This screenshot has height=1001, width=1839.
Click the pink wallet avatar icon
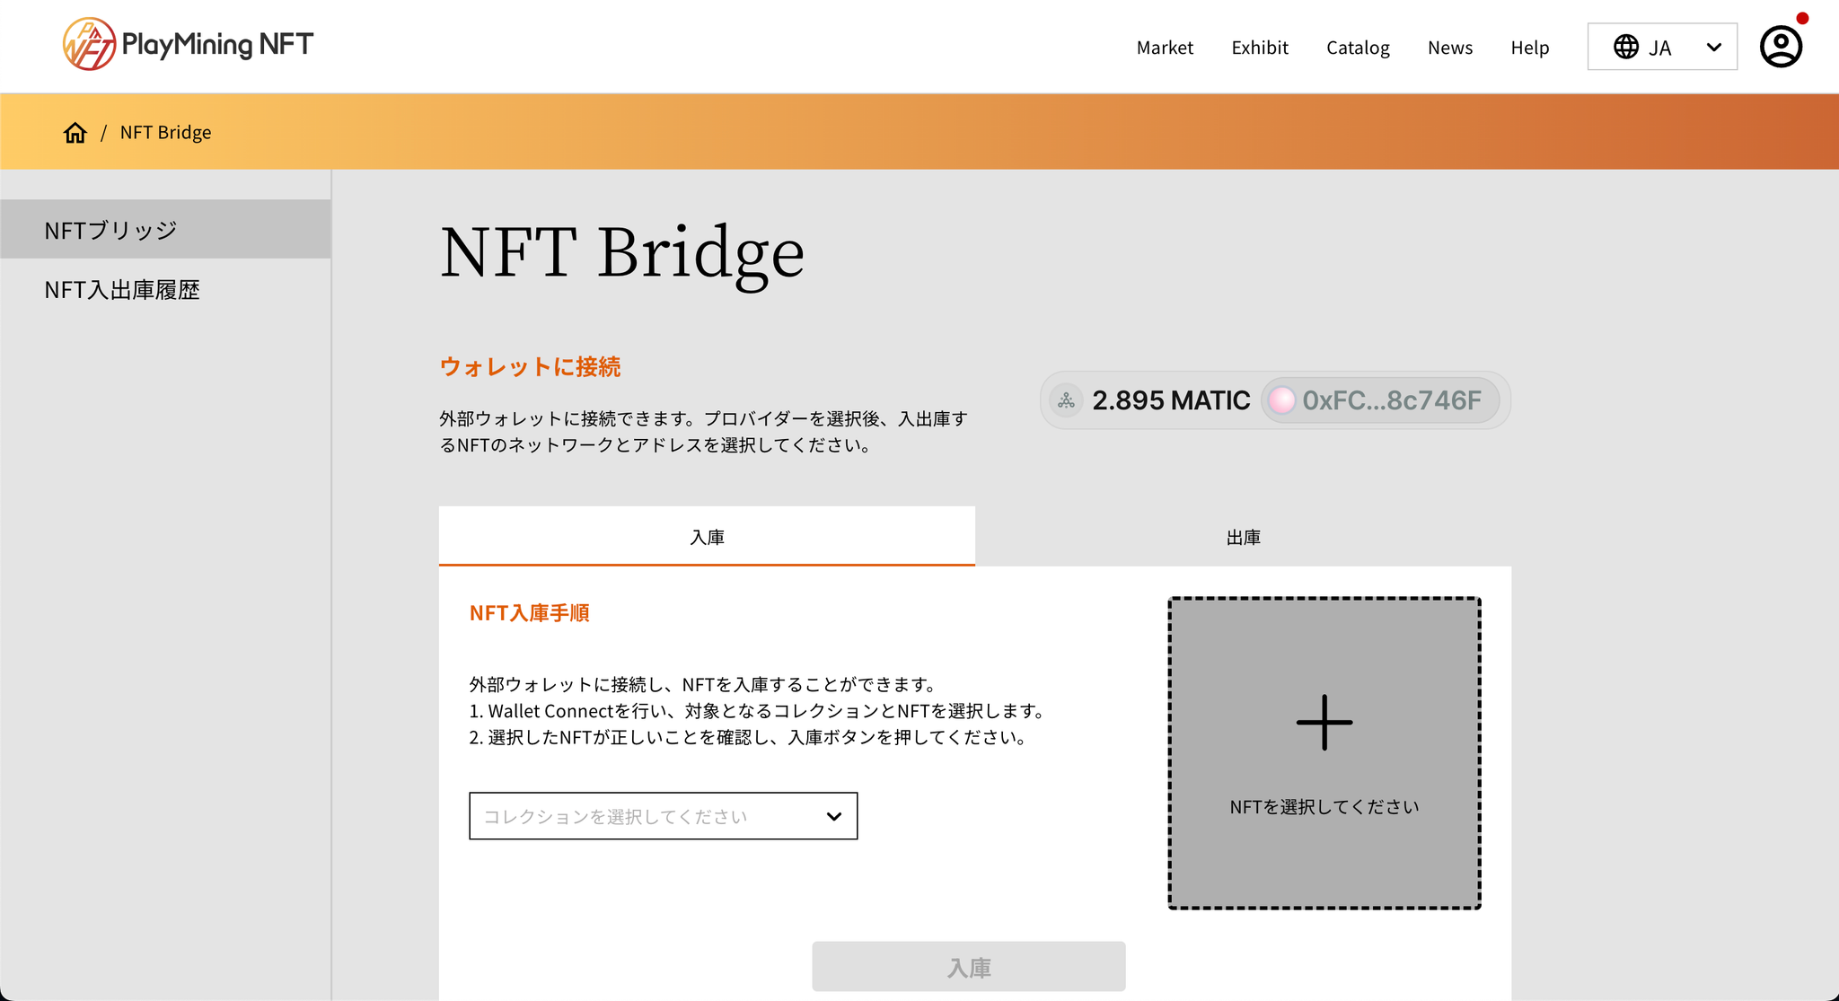[1281, 400]
